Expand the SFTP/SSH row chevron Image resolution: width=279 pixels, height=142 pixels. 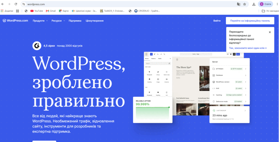point(245,69)
